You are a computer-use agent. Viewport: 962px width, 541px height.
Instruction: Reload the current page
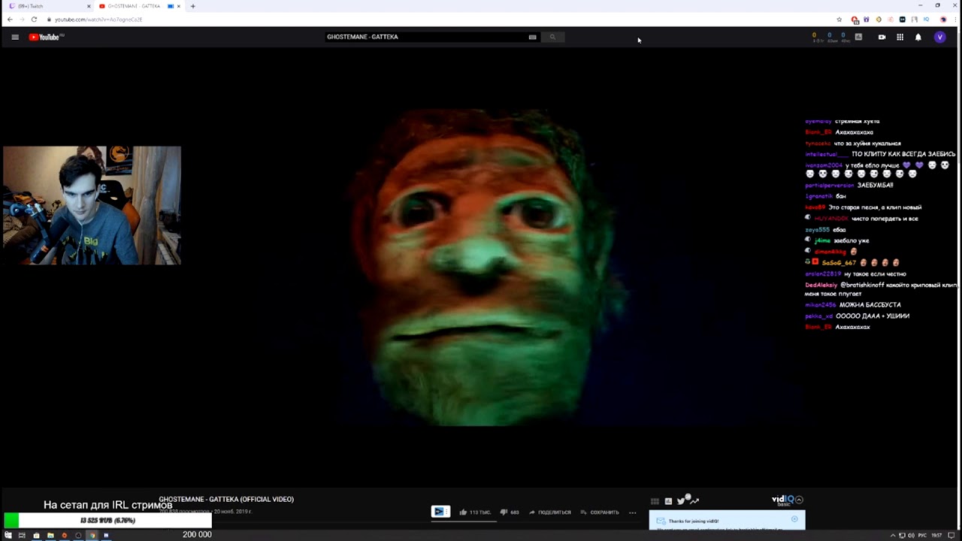point(34,20)
